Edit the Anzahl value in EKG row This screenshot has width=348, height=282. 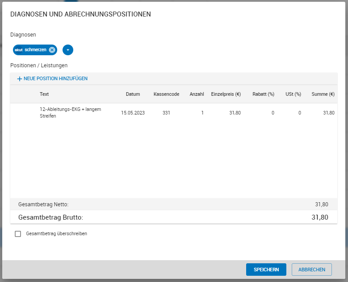point(202,113)
